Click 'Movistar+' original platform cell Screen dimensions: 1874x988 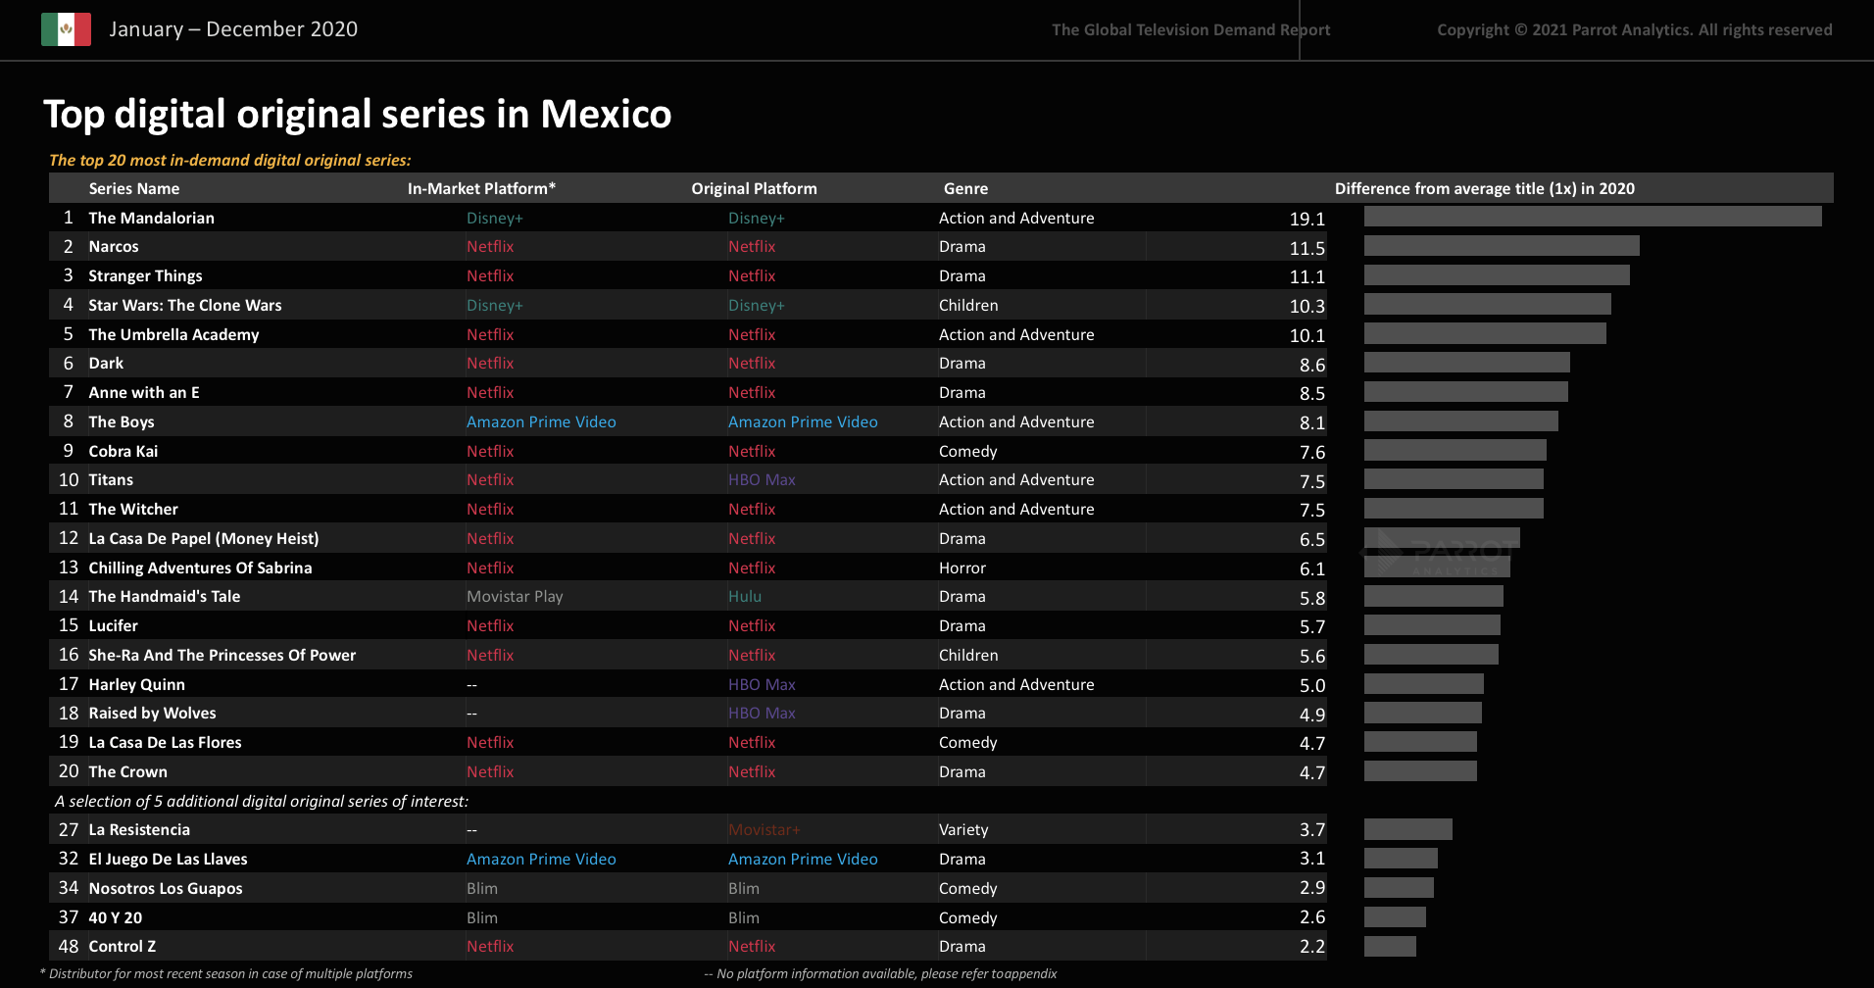[x=764, y=829]
